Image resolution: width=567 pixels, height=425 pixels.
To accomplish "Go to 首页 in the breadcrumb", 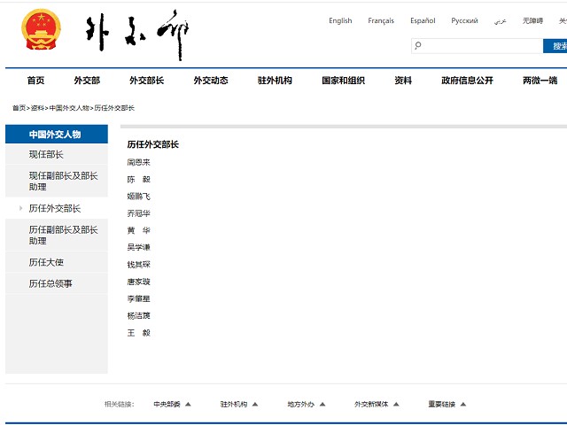I will click(x=19, y=108).
